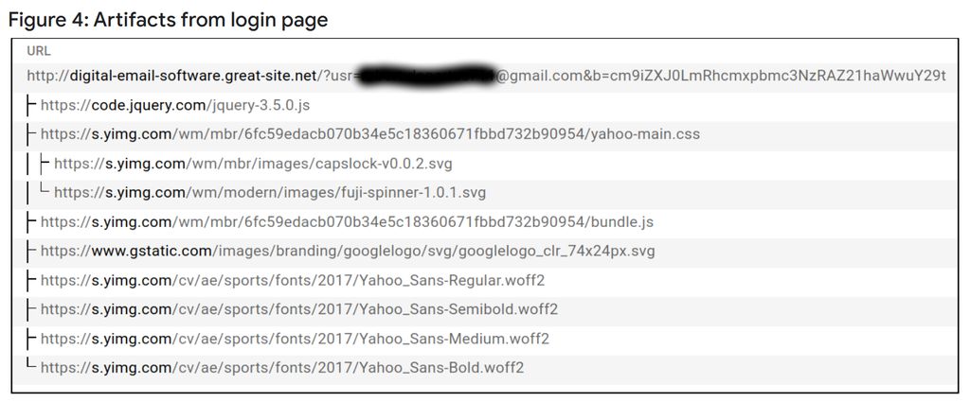Click the fuji-spinner-1.0.1.svg URL

[x=270, y=193]
